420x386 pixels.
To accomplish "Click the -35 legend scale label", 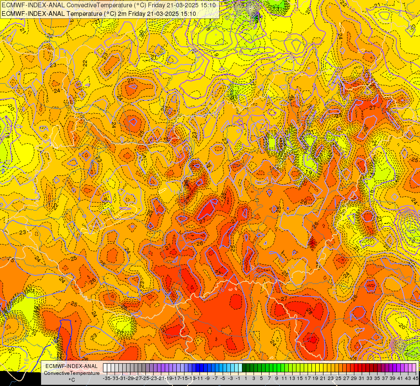I will click(x=106, y=379).
